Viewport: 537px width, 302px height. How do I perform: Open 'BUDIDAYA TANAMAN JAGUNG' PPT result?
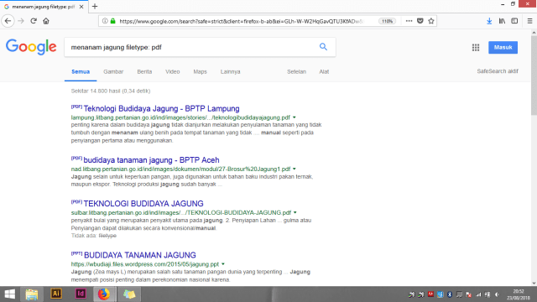[140, 255]
